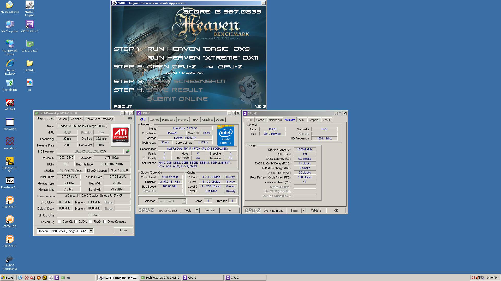Click the GPU Clock 857 MHz field
The width and height of the screenshot is (501, 281).
tap(65, 202)
